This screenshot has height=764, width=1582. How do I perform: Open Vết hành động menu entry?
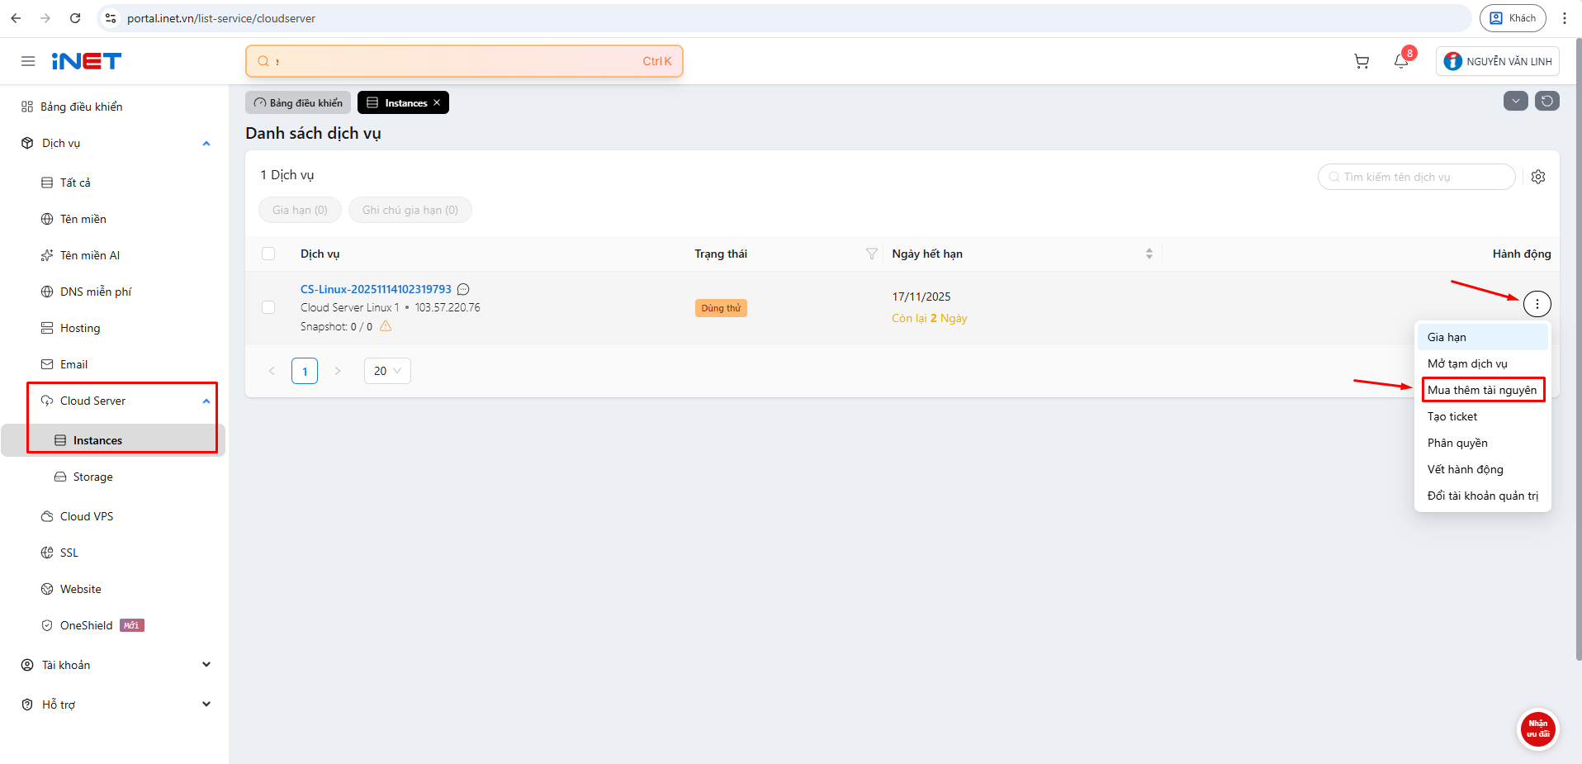click(x=1483, y=469)
